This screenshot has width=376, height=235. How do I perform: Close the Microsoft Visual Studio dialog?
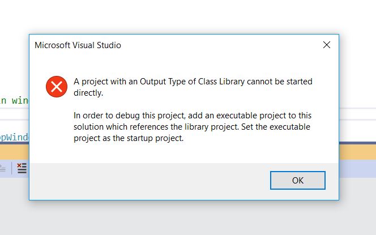(327, 45)
